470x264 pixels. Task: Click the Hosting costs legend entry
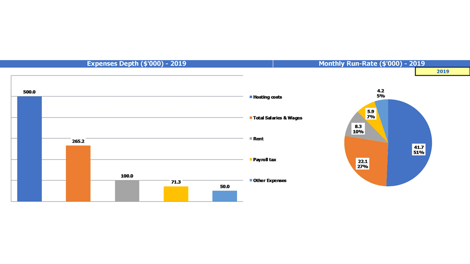(x=266, y=97)
